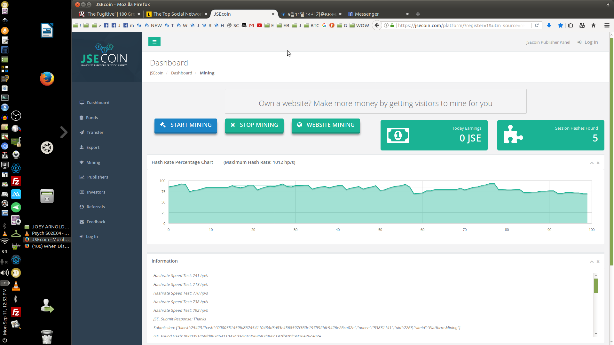
Task: Open the Firefox hamburger menu
Action: click(607, 25)
